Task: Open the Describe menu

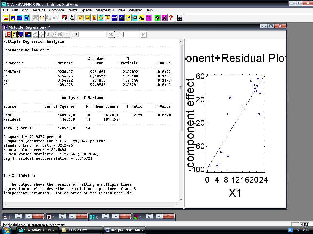Action: click(38, 10)
